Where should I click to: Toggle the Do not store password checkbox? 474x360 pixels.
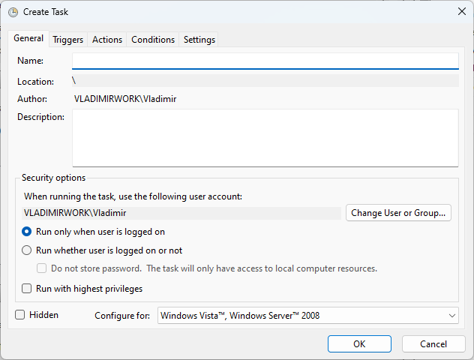(43, 268)
